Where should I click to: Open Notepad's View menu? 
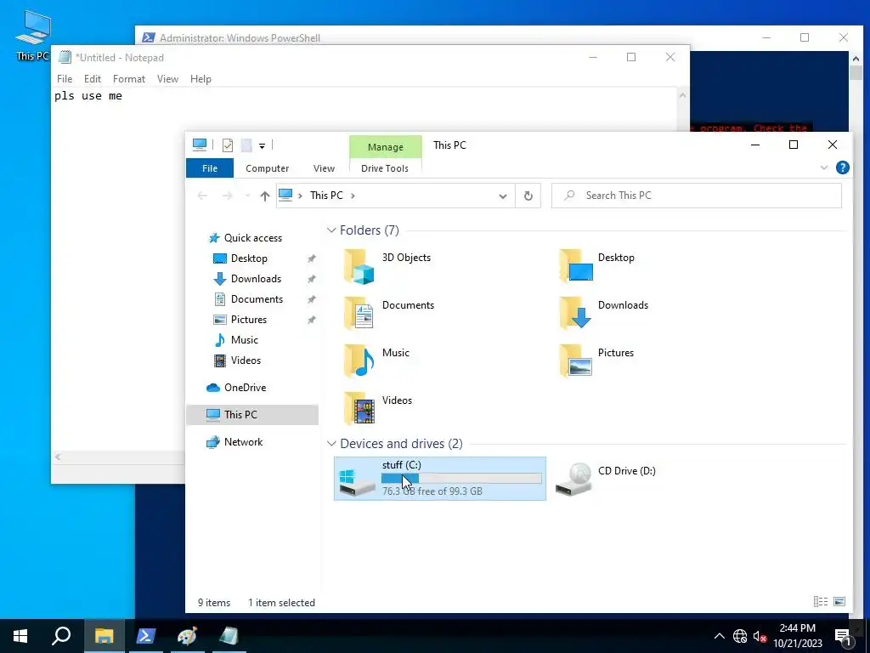[x=167, y=79]
